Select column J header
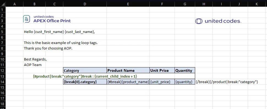This screenshot has width=267, height=109. [239, 4]
